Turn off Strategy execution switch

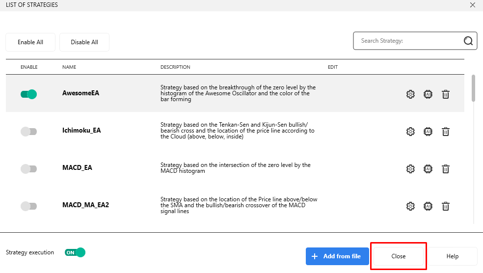pos(75,252)
